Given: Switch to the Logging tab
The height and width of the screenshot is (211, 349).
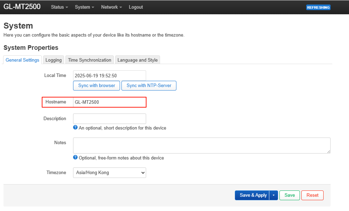Looking at the screenshot, I should (54, 60).
